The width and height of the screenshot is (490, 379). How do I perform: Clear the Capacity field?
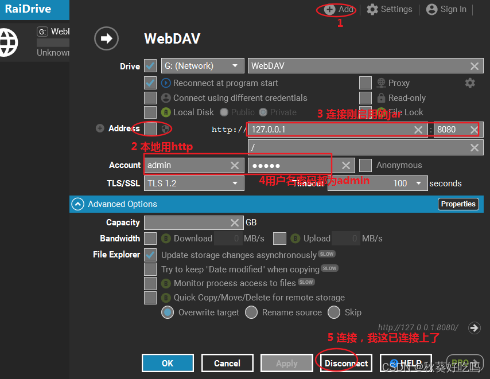235,222
